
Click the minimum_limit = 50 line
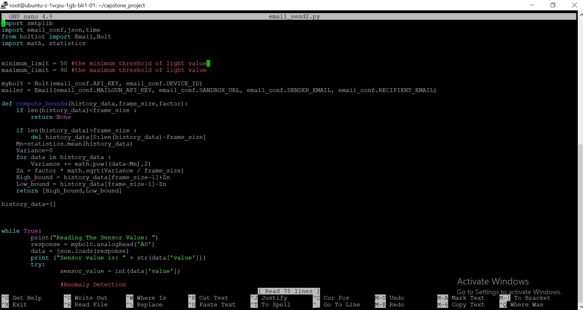pos(104,63)
